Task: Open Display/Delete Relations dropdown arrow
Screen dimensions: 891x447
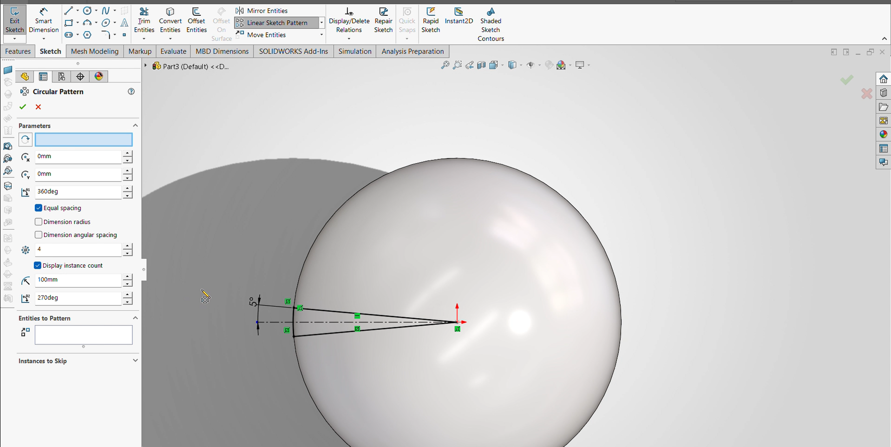Action: [349, 39]
